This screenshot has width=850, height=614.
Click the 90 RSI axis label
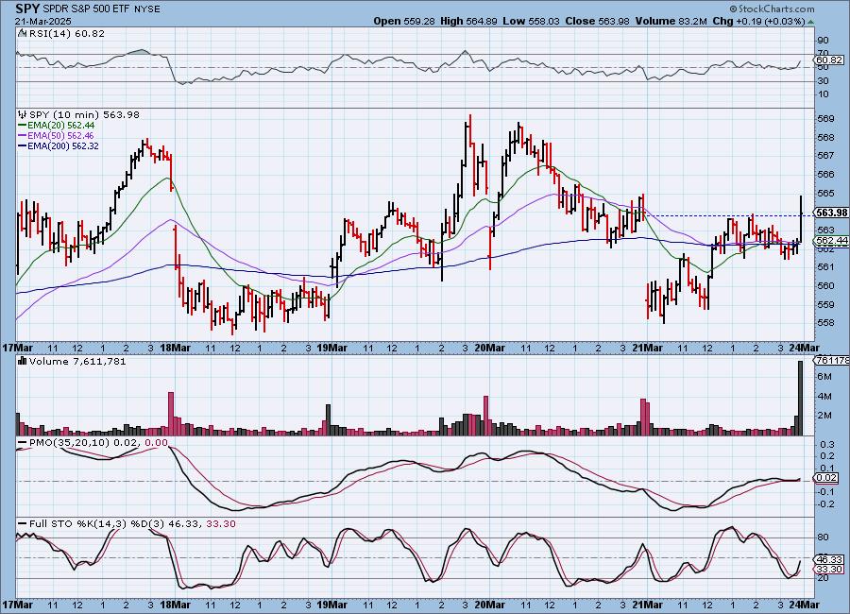824,40
